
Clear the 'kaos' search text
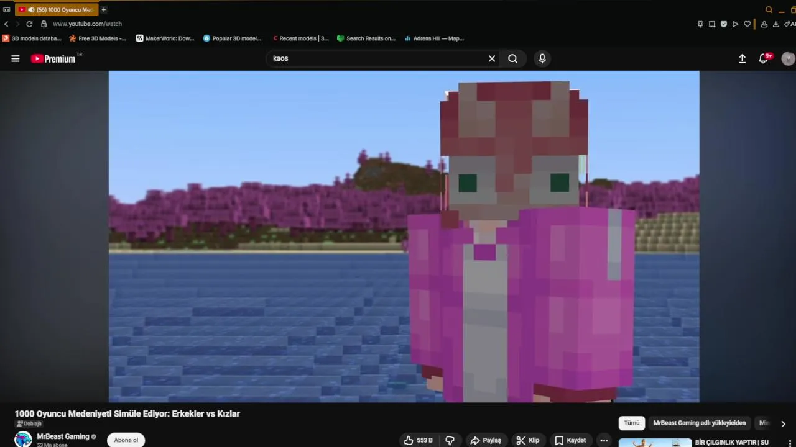[x=492, y=58]
